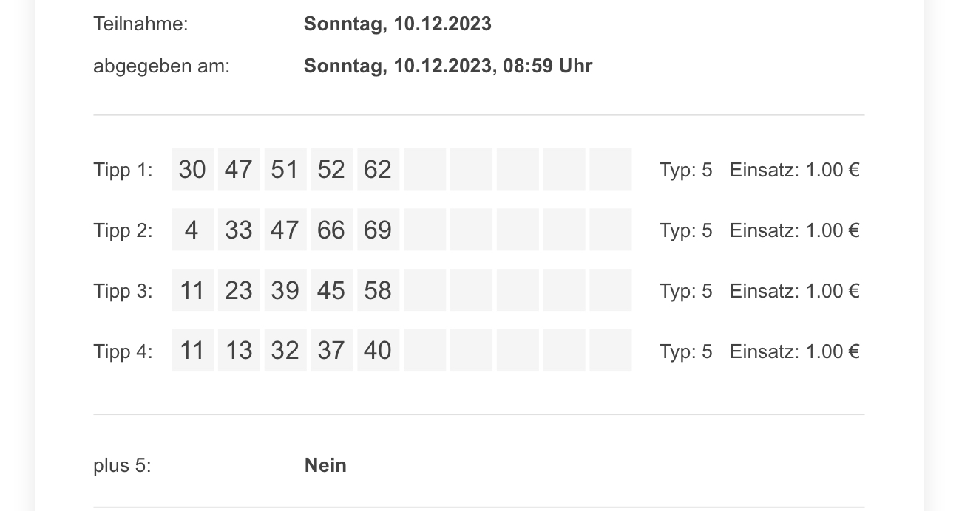Select number 13 in Tipp 4

(x=239, y=350)
